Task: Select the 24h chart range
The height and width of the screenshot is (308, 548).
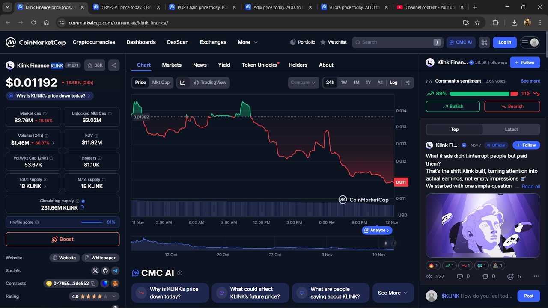Action: point(330,83)
